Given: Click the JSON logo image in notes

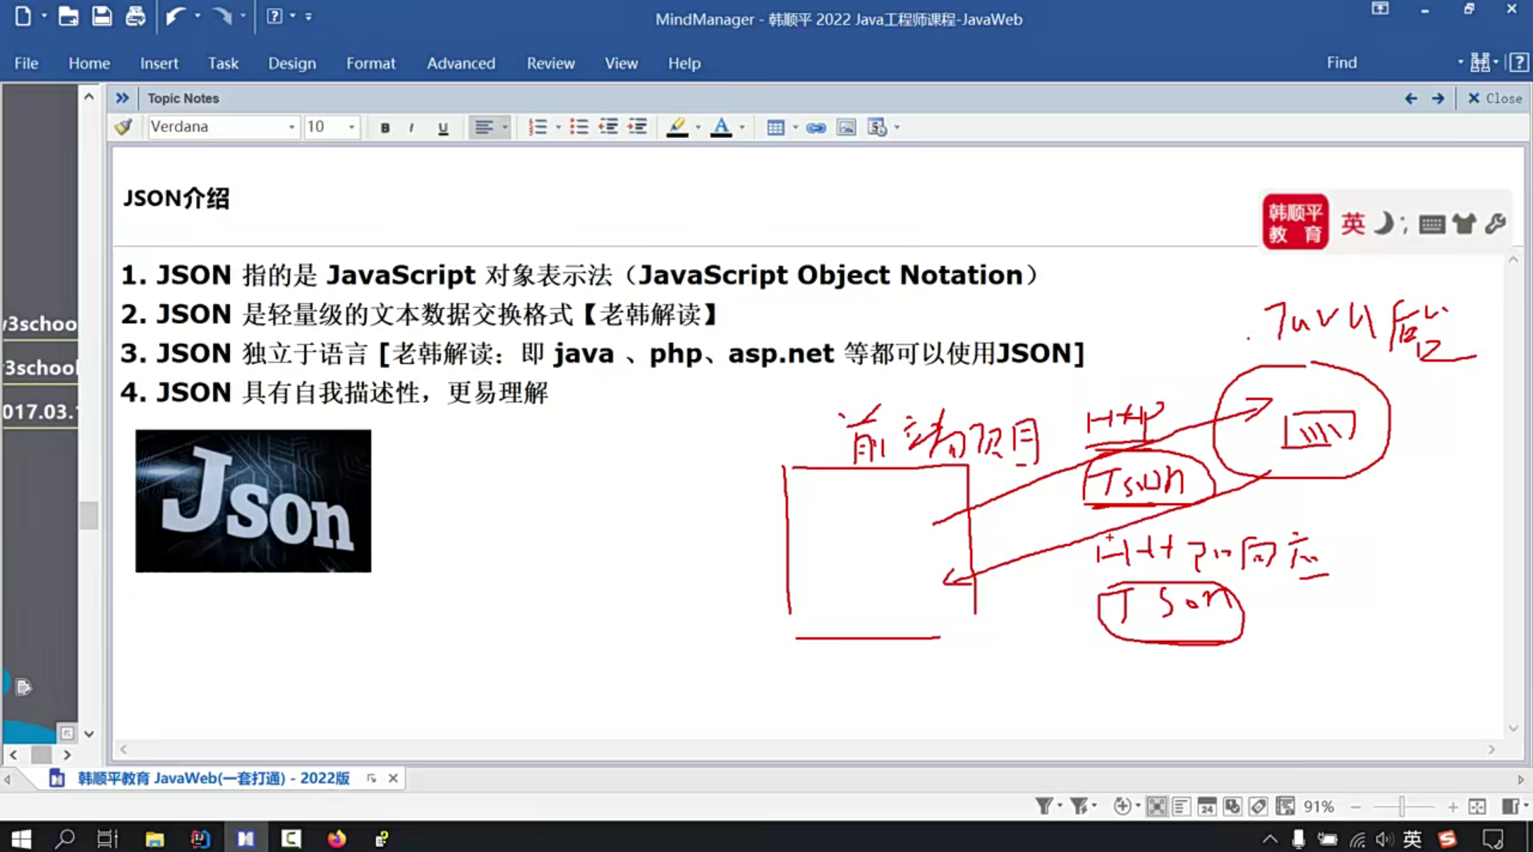Looking at the screenshot, I should [x=253, y=501].
